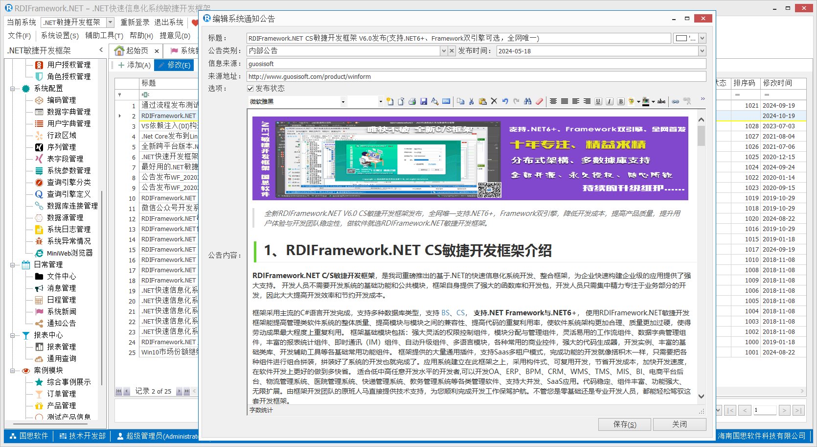Click the 关闭 button

click(679, 424)
